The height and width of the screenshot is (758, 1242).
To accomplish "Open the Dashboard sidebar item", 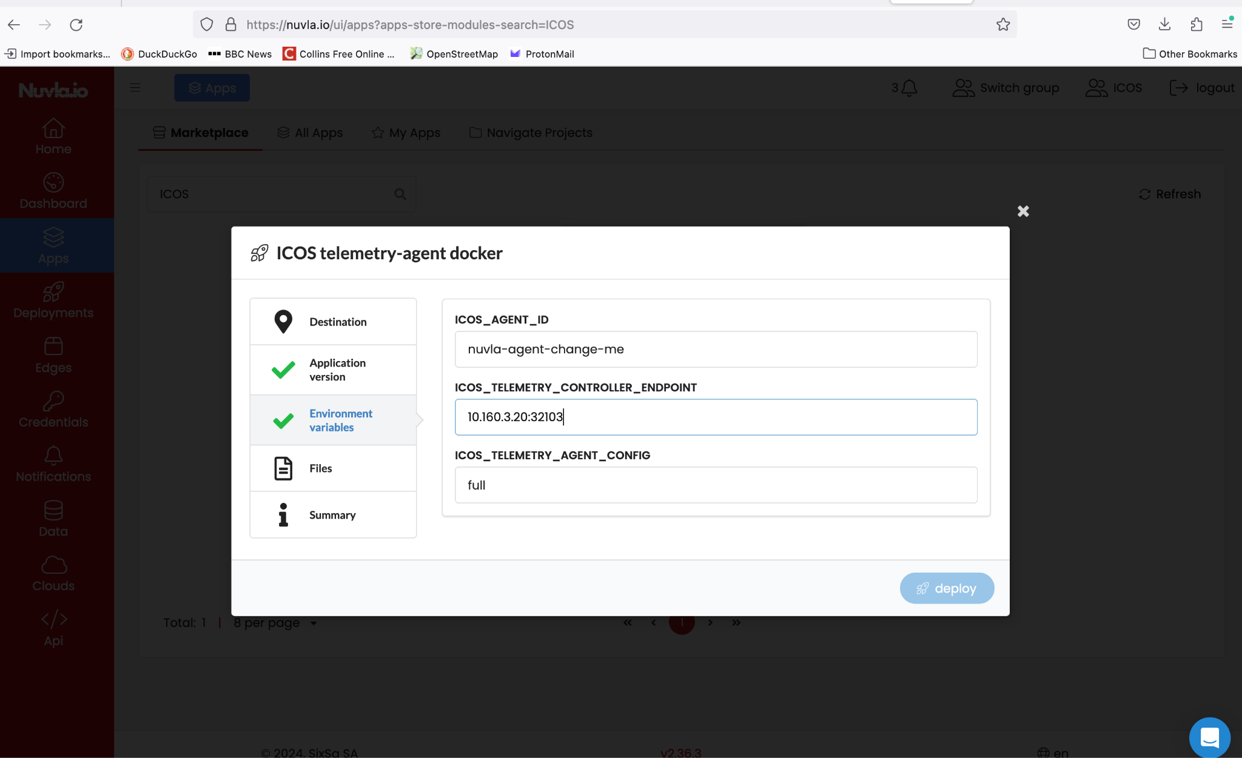I will pyautogui.click(x=53, y=191).
